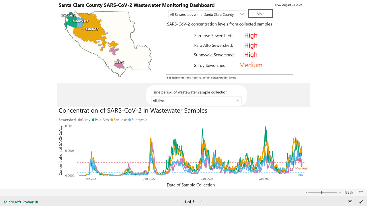367x208 pixels.
Task: Go to the previous page arrow
Action: (177, 202)
